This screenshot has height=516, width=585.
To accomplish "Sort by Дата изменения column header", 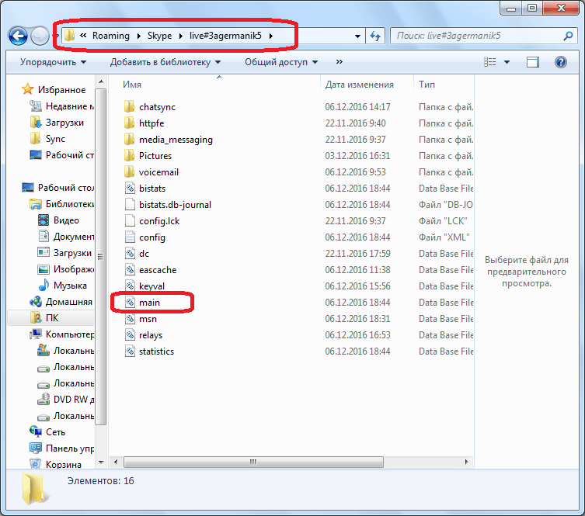I will pos(359,85).
